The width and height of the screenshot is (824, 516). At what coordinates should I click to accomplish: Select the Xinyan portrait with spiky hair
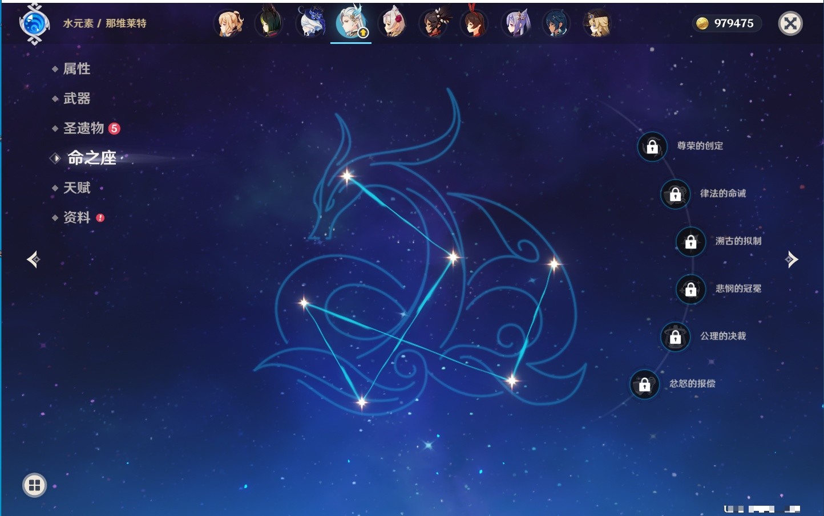click(434, 23)
